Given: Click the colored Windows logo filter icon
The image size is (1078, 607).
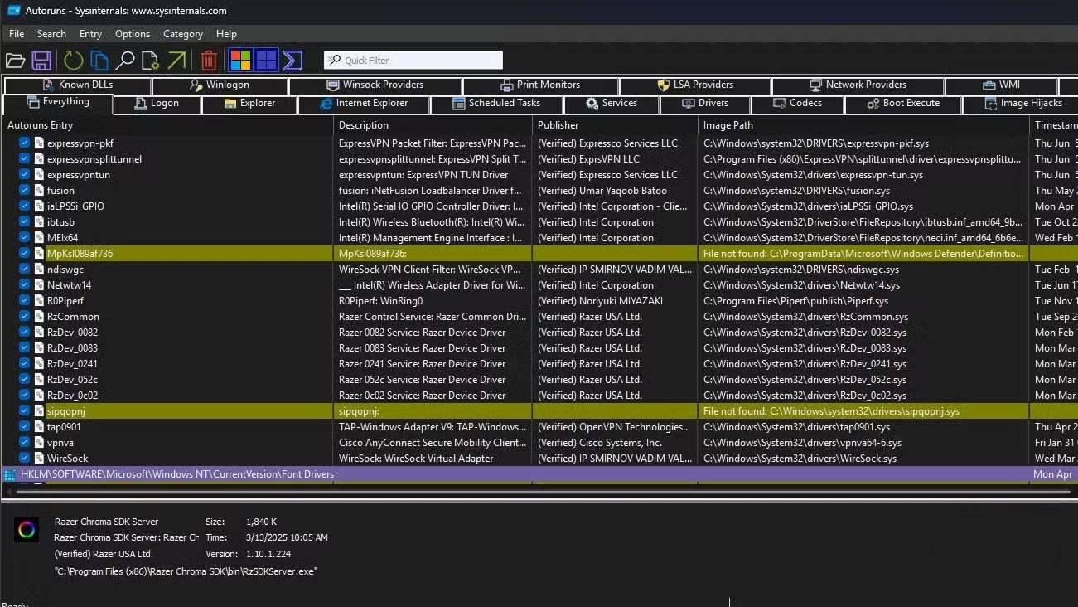Looking at the screenshot, I should click(240, 61).
